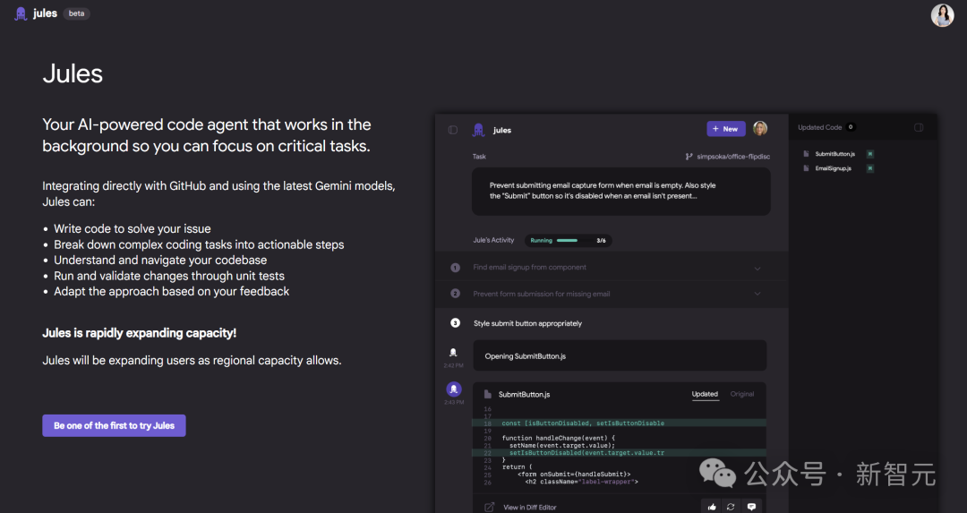Click 'Be one of the first to try Jules'
Screen dimensions: 967x513
coord(114,425)
